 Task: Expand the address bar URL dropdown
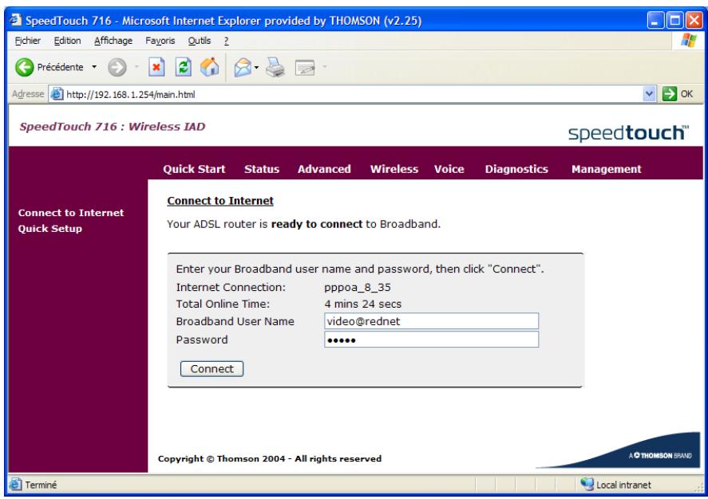(x=649, y=94)
